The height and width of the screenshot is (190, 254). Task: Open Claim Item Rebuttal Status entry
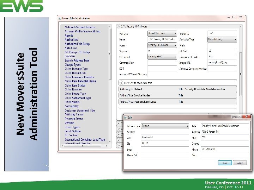(80, 81)
